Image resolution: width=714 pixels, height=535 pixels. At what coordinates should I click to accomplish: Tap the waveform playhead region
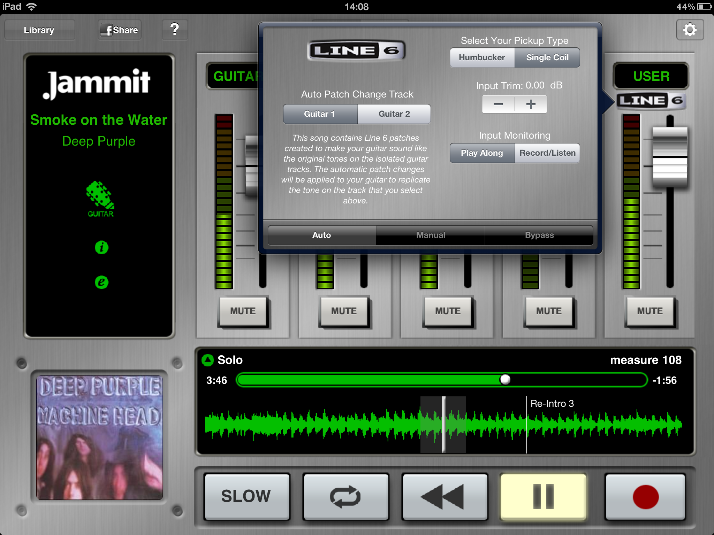(443, 424)
